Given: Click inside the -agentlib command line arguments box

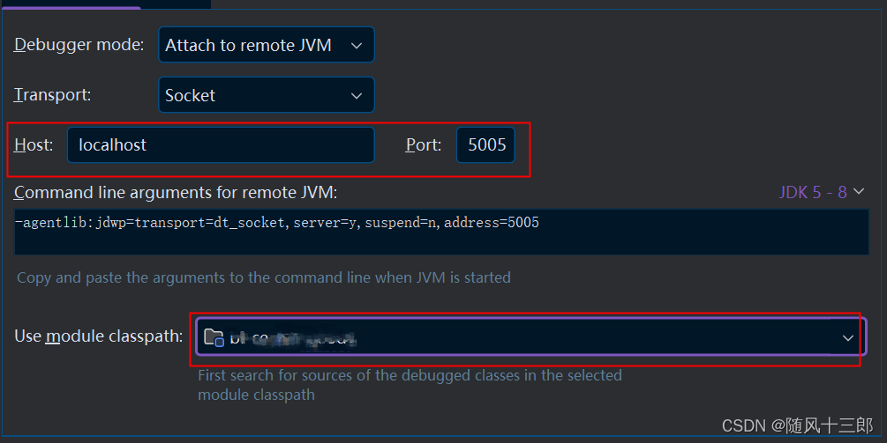Looking at the screenshot, I should [x=441, y=232].
